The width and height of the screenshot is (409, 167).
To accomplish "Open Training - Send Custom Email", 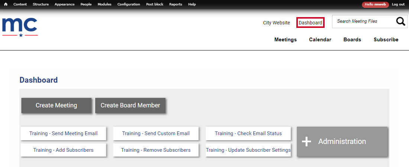I will 156,134.
